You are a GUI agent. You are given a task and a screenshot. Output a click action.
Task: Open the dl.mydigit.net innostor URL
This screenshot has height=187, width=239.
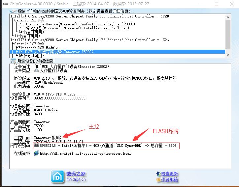(85, 153)
